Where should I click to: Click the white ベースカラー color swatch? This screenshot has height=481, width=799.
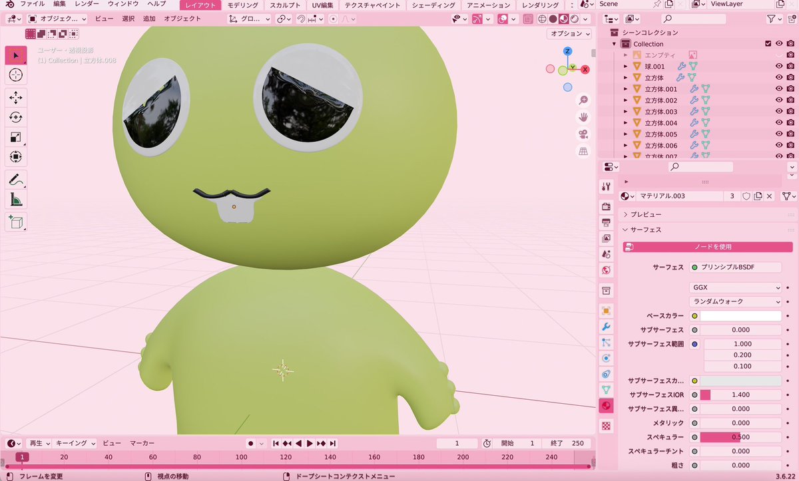(x=740, y=316)
